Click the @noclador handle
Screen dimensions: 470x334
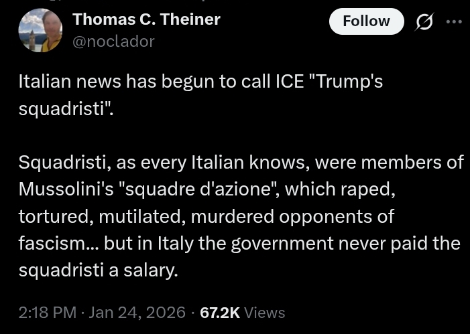pyautogui.click(x=113, y=41)
